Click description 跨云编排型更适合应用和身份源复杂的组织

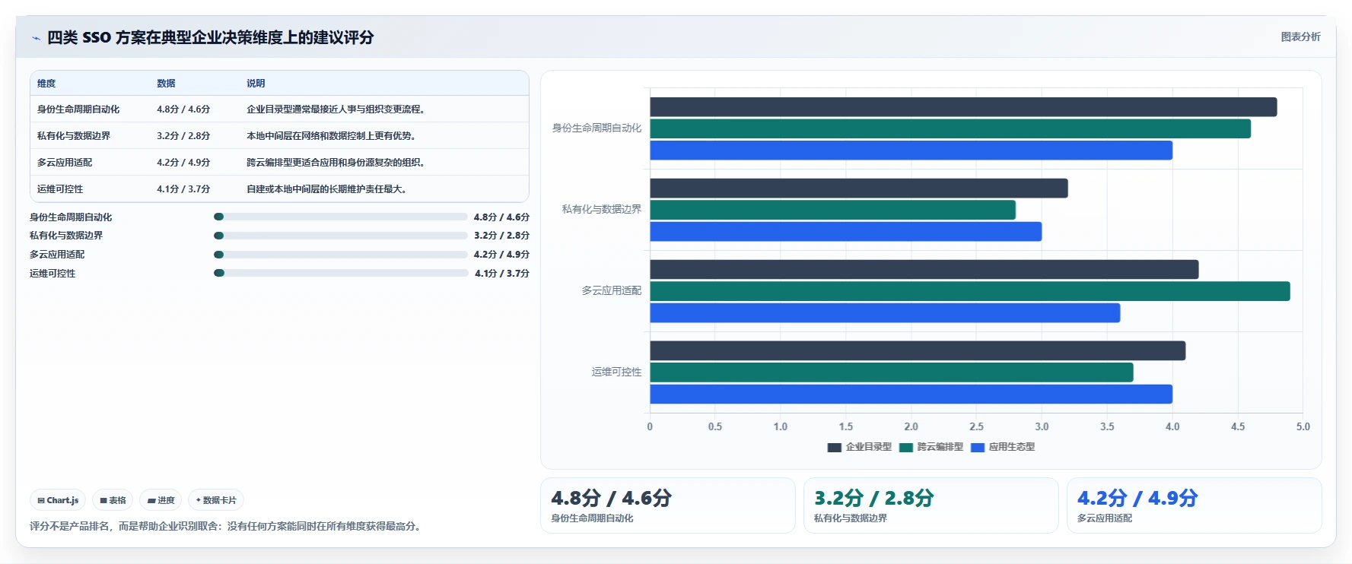(336, 163)
